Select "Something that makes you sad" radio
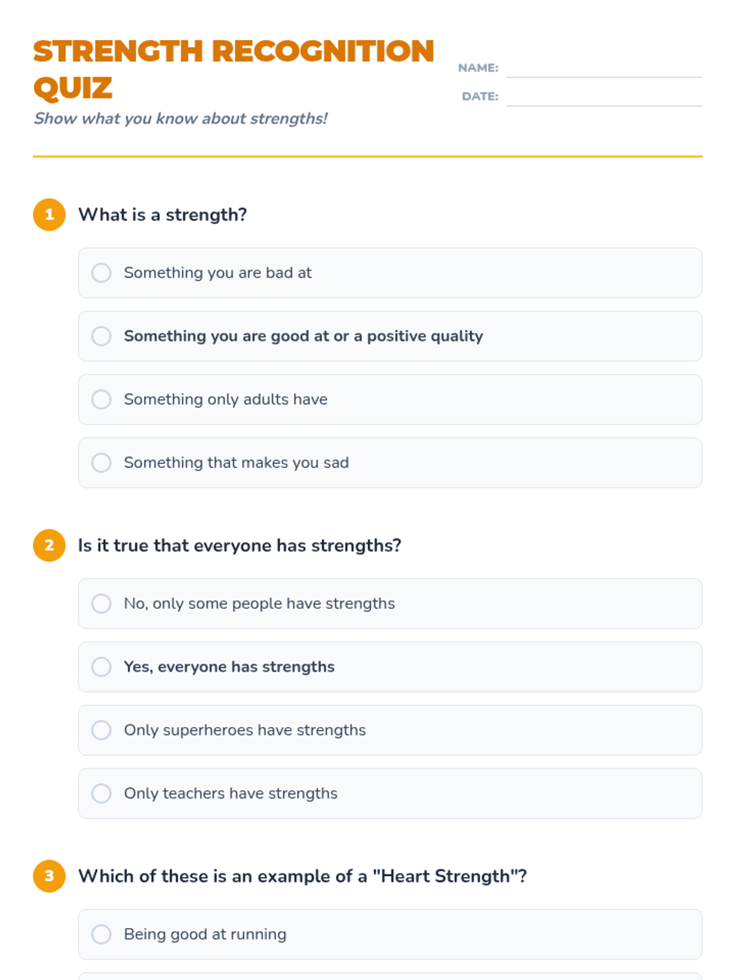This screenshot has height=980, width=735. (101, 462)
